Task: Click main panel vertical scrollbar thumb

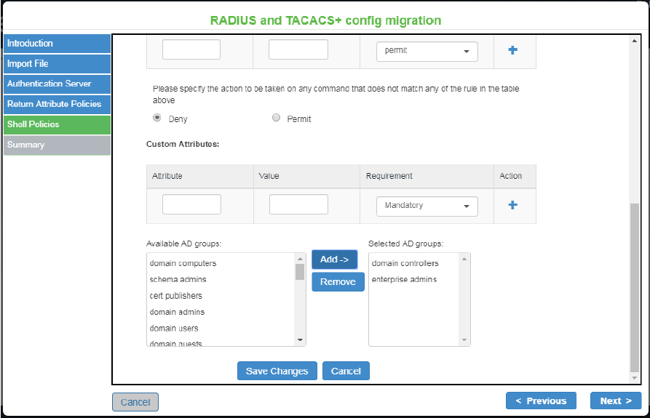Action: click(x=634, y=288)
